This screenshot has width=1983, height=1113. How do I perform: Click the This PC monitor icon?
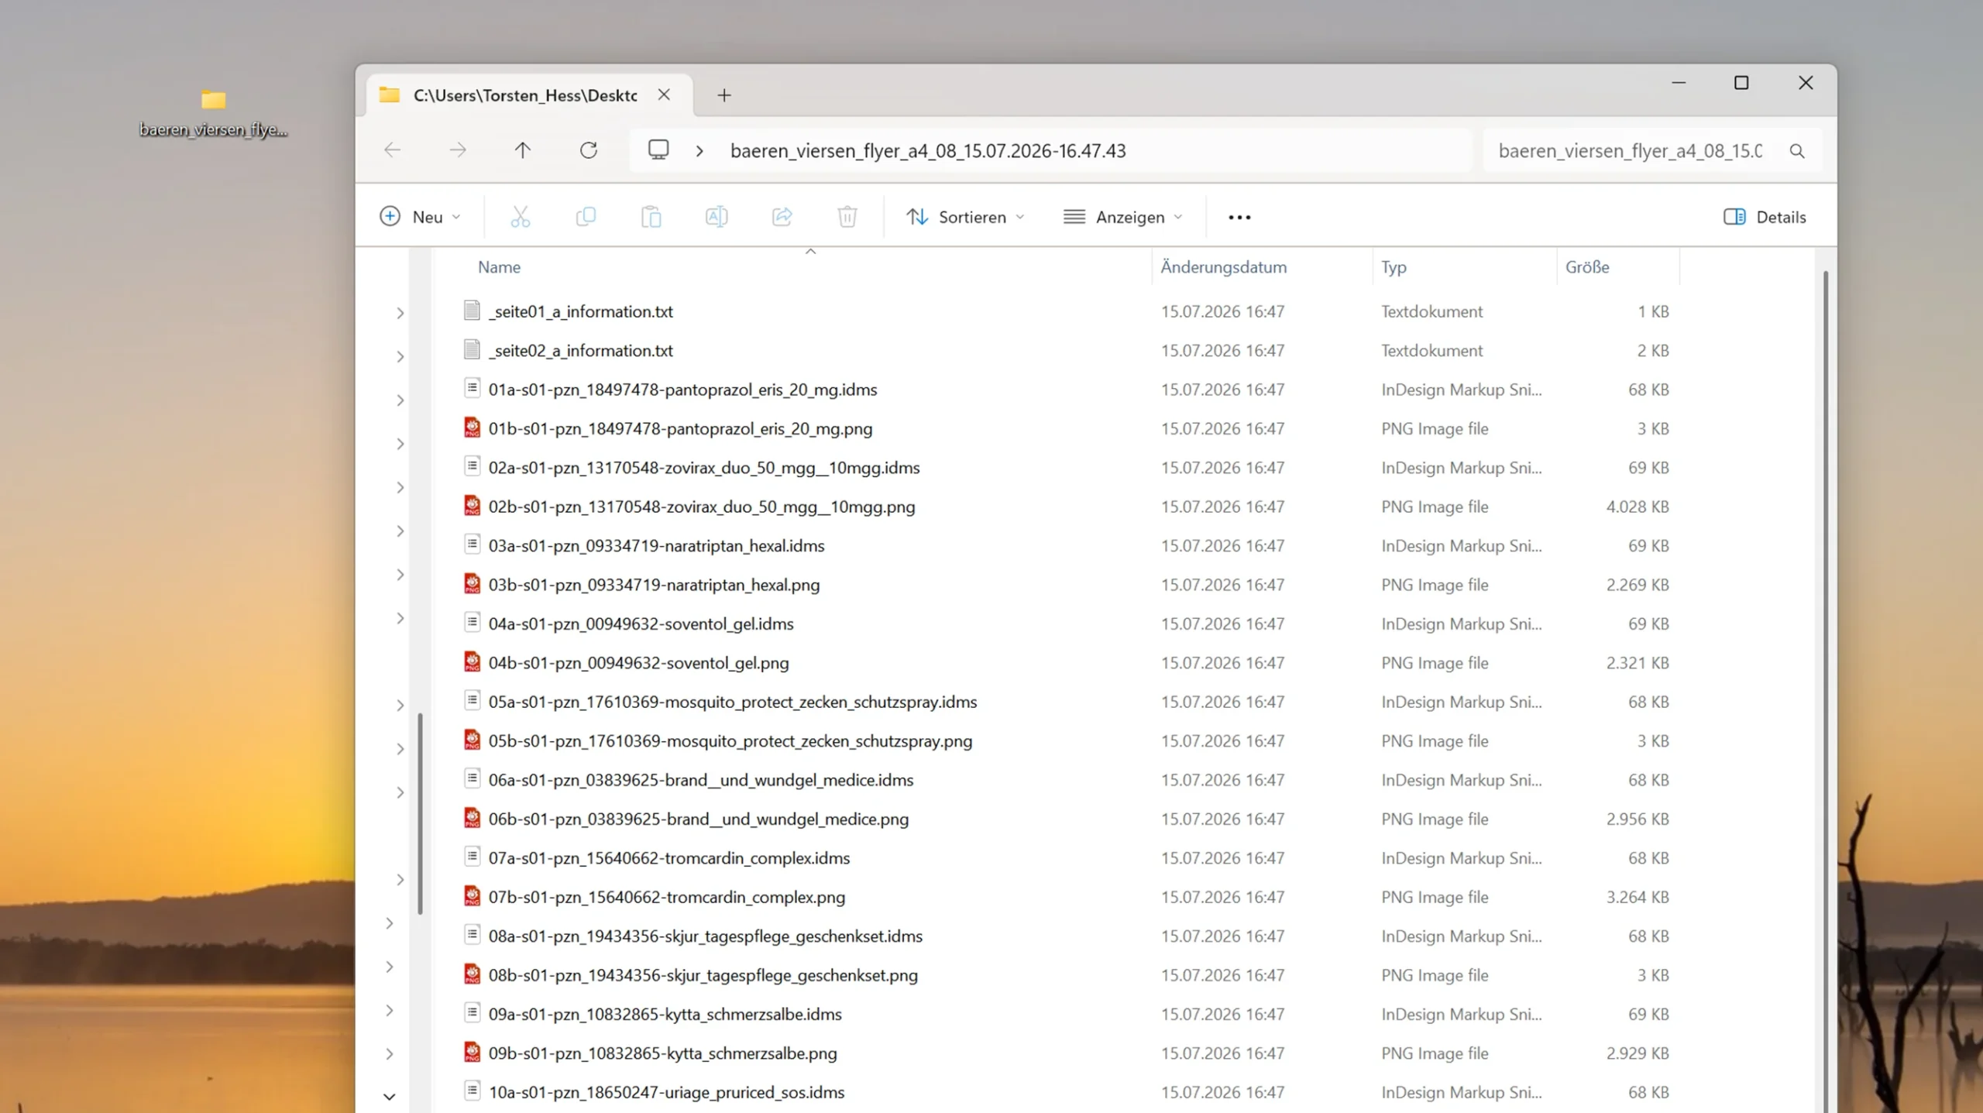click(658, 149)
